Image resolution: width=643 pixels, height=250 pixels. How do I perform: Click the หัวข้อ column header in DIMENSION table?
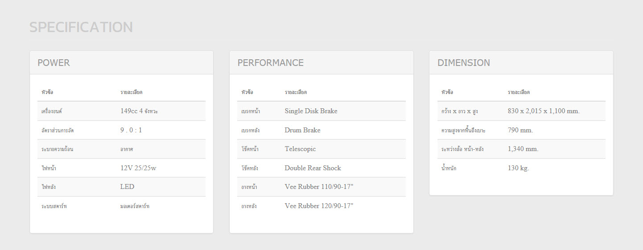pos(447,92)
